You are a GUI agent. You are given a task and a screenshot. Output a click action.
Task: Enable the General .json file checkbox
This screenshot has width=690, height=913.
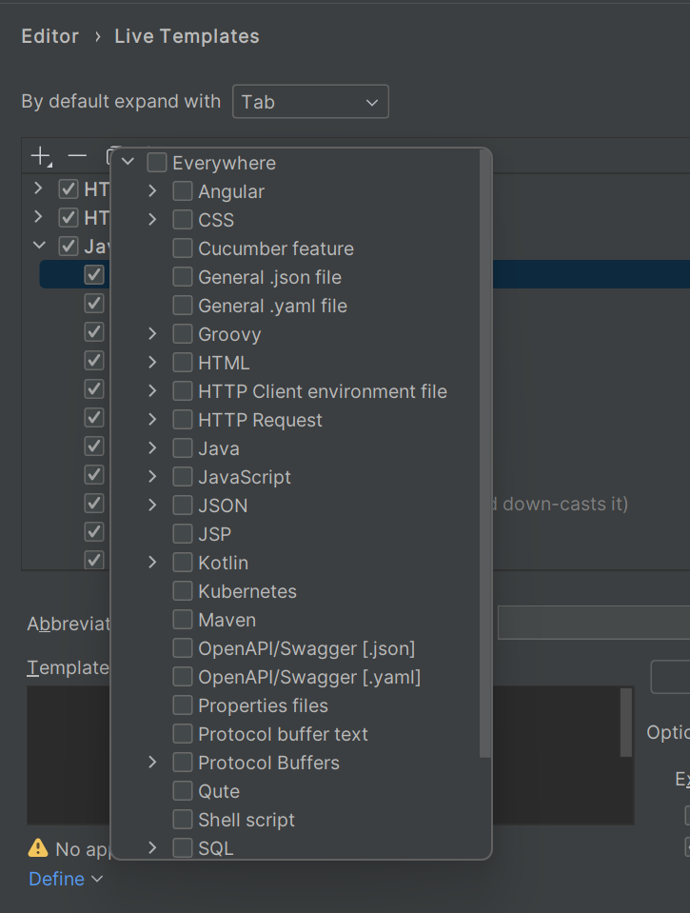click(183, 277)
